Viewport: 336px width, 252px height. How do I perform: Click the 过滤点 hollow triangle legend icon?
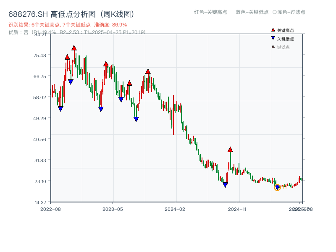(273, 46)
